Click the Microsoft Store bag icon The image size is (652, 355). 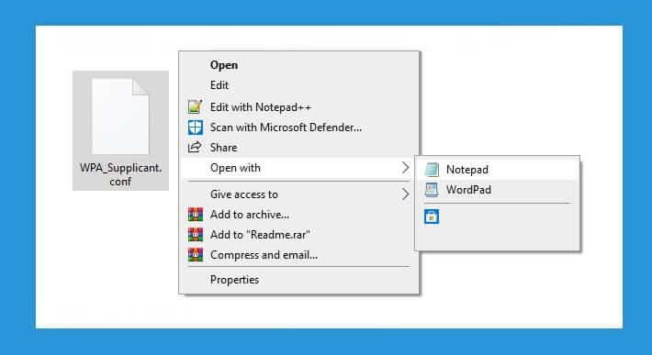[x=432, y=216]
